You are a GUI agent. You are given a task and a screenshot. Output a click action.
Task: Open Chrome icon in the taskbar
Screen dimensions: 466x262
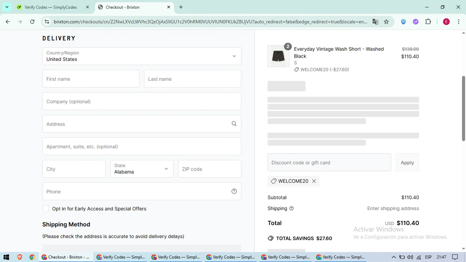[32, 257]
